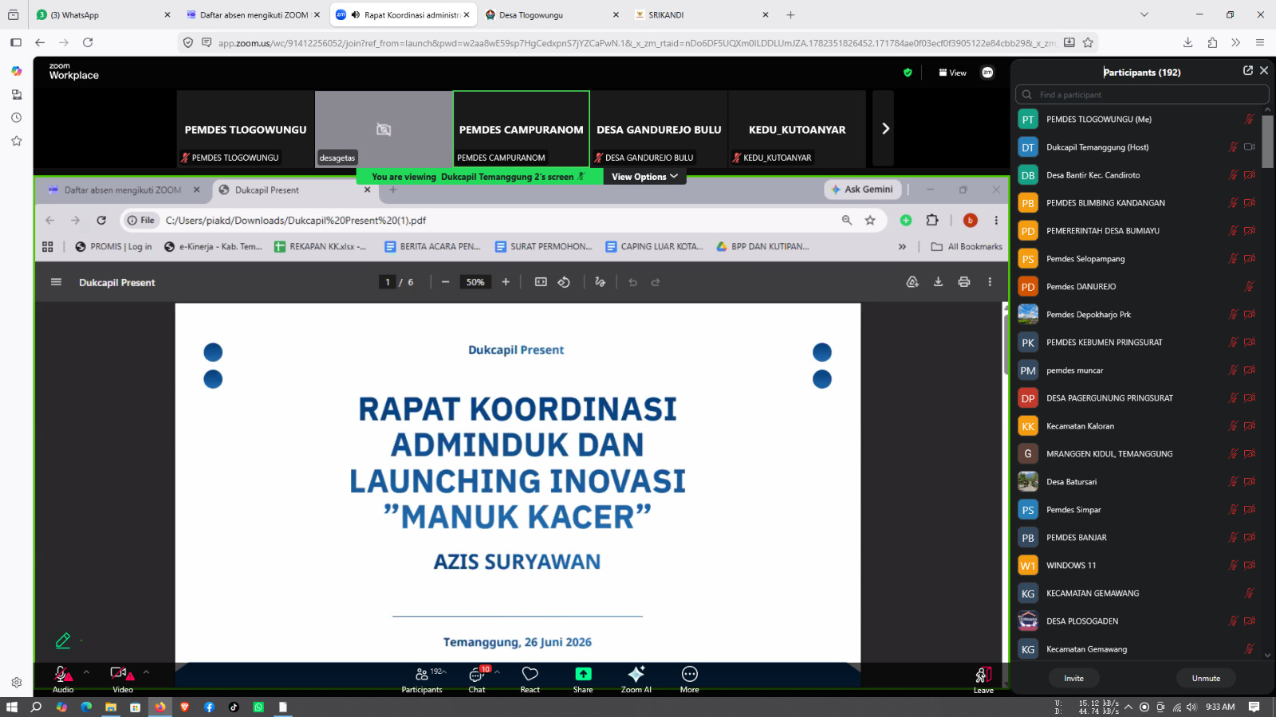Image resolution: width=1276 pixels, height=717 pixels.
Task: Click the React heart icon
Action: coord(530,674)
